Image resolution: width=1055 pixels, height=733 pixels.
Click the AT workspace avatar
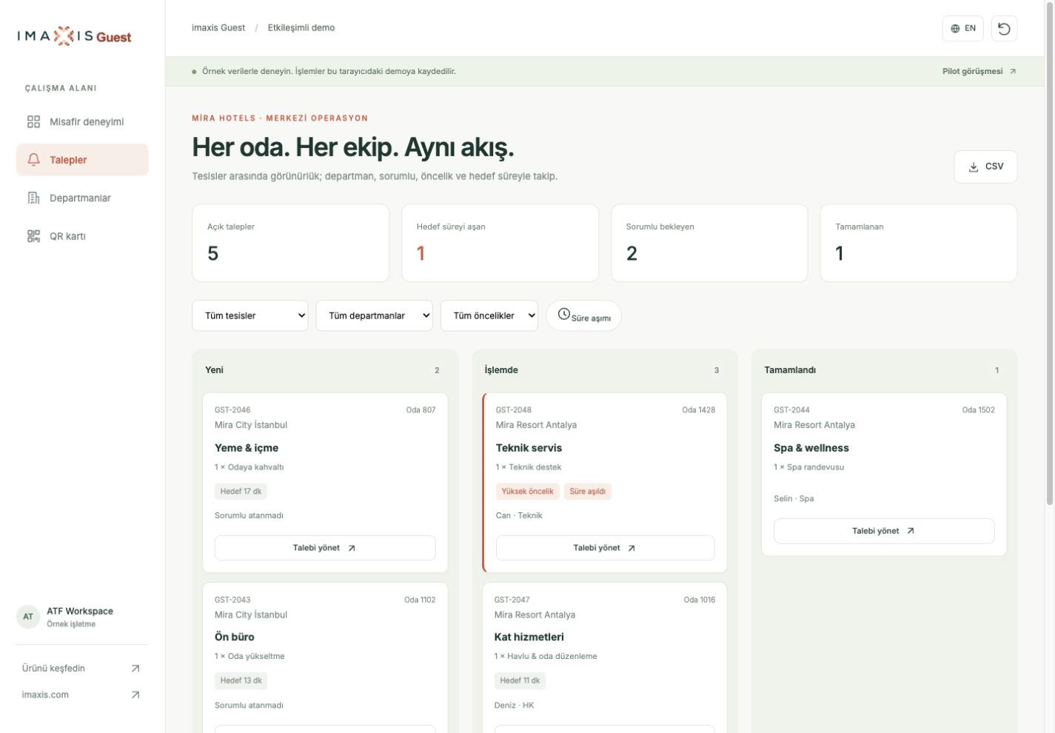(28, 617)
